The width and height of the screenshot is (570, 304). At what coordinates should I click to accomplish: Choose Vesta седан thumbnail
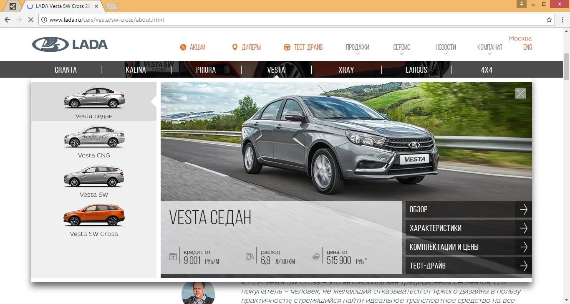(94, 102)
